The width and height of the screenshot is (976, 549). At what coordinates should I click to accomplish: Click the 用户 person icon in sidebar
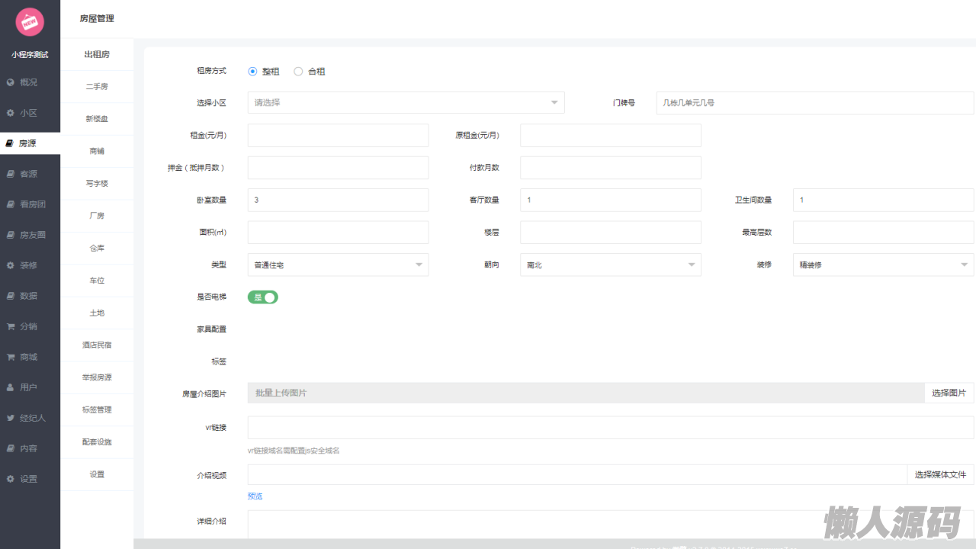(x=11, y=387)
